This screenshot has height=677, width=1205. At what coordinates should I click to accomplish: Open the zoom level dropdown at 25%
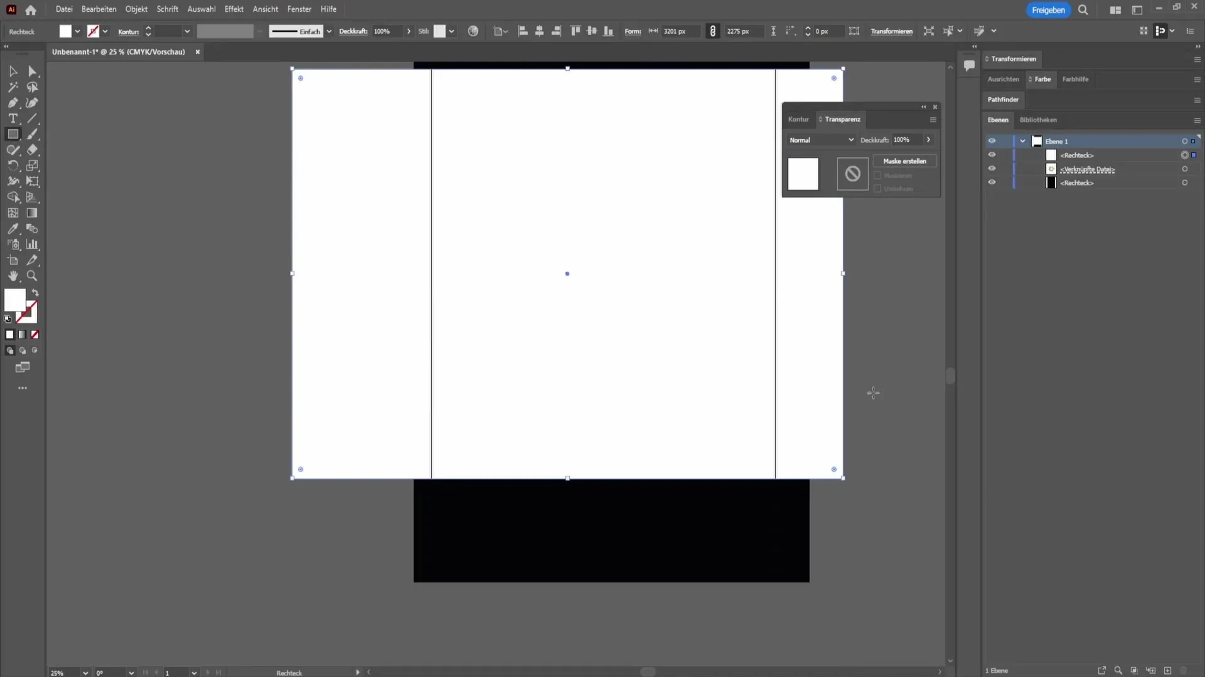85,673
